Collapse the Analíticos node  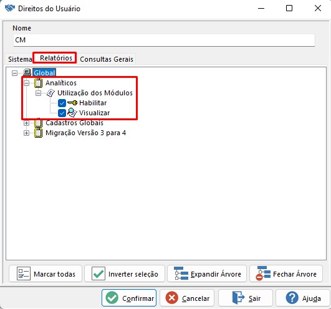[26, 83]
